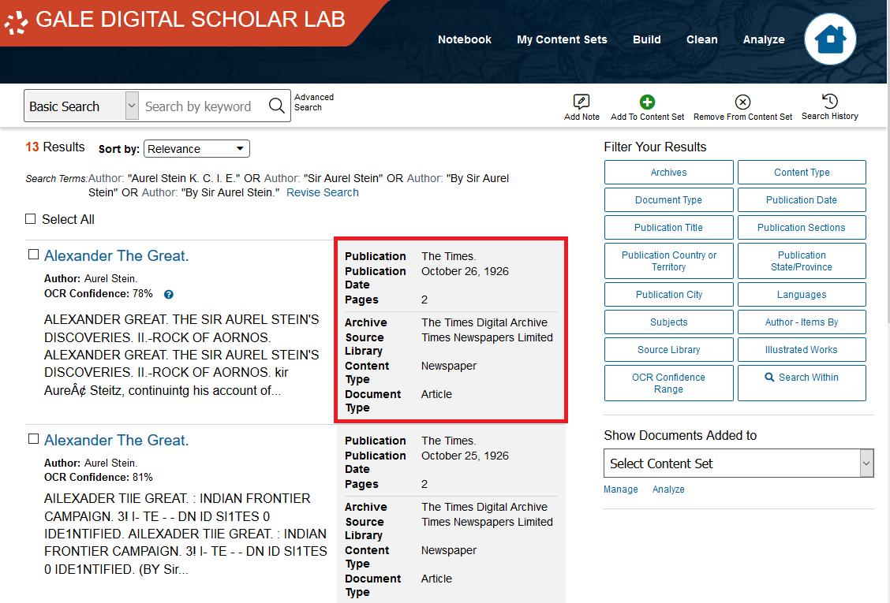This screenshot has height=603, width=890.
Task: Open the Search Within filter
Action: (802, 377)
